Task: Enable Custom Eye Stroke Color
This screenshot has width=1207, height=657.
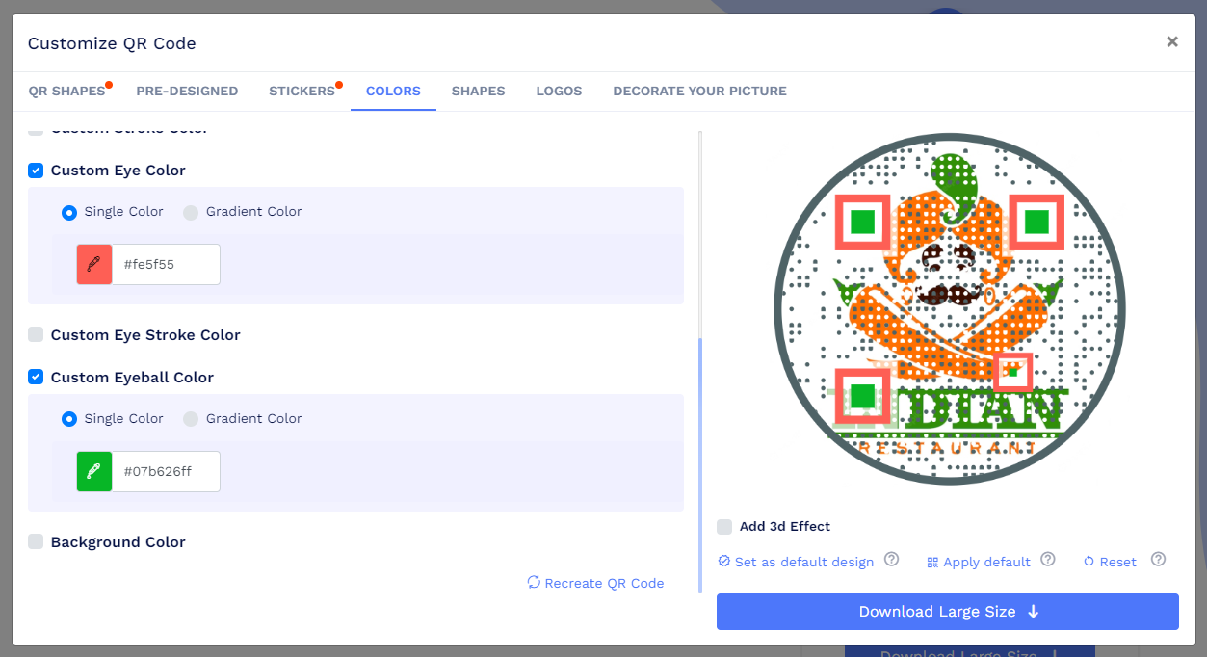Action: [x=36, y=334]
